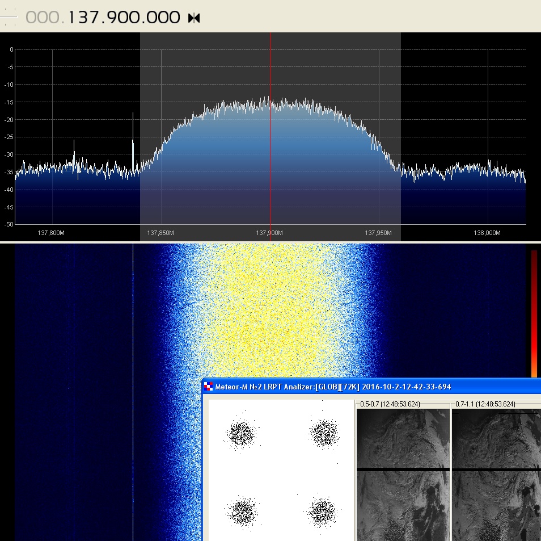Screen dimensions: 541x541
Task: Click the -50 dB scale label
Action: point(9,224)
